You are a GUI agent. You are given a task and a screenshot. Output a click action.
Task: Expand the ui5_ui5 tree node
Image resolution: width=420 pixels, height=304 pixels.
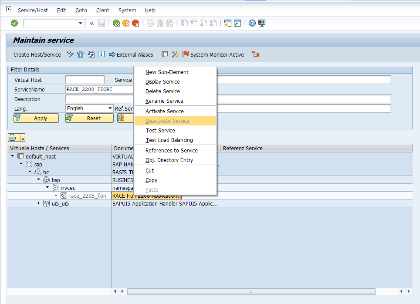point(38,203)
